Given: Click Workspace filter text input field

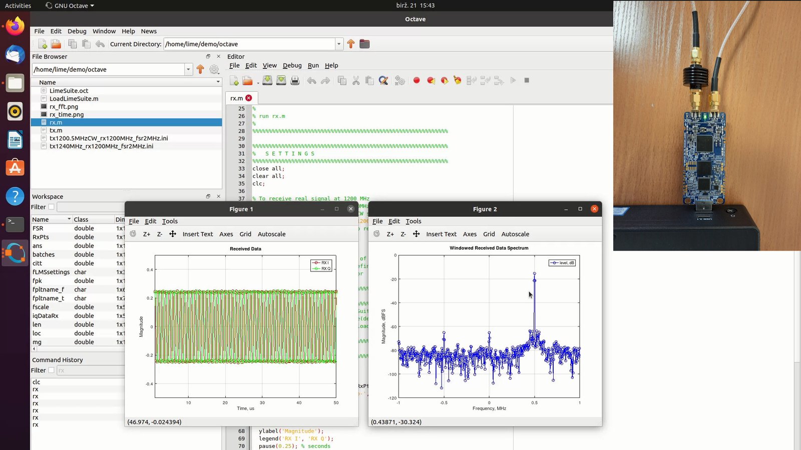Looking at the screenshot, I should [x=91, y=207].
